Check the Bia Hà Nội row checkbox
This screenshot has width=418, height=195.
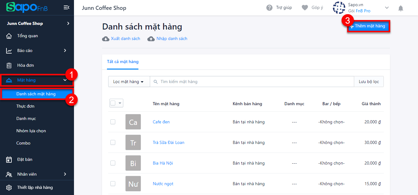(x=113, y=163)
